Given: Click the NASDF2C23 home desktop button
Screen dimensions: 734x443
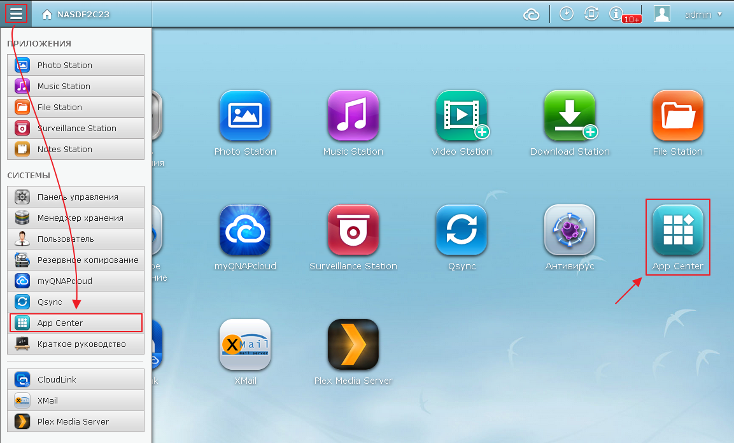Looking at the screenshot, I should point(75,15).
